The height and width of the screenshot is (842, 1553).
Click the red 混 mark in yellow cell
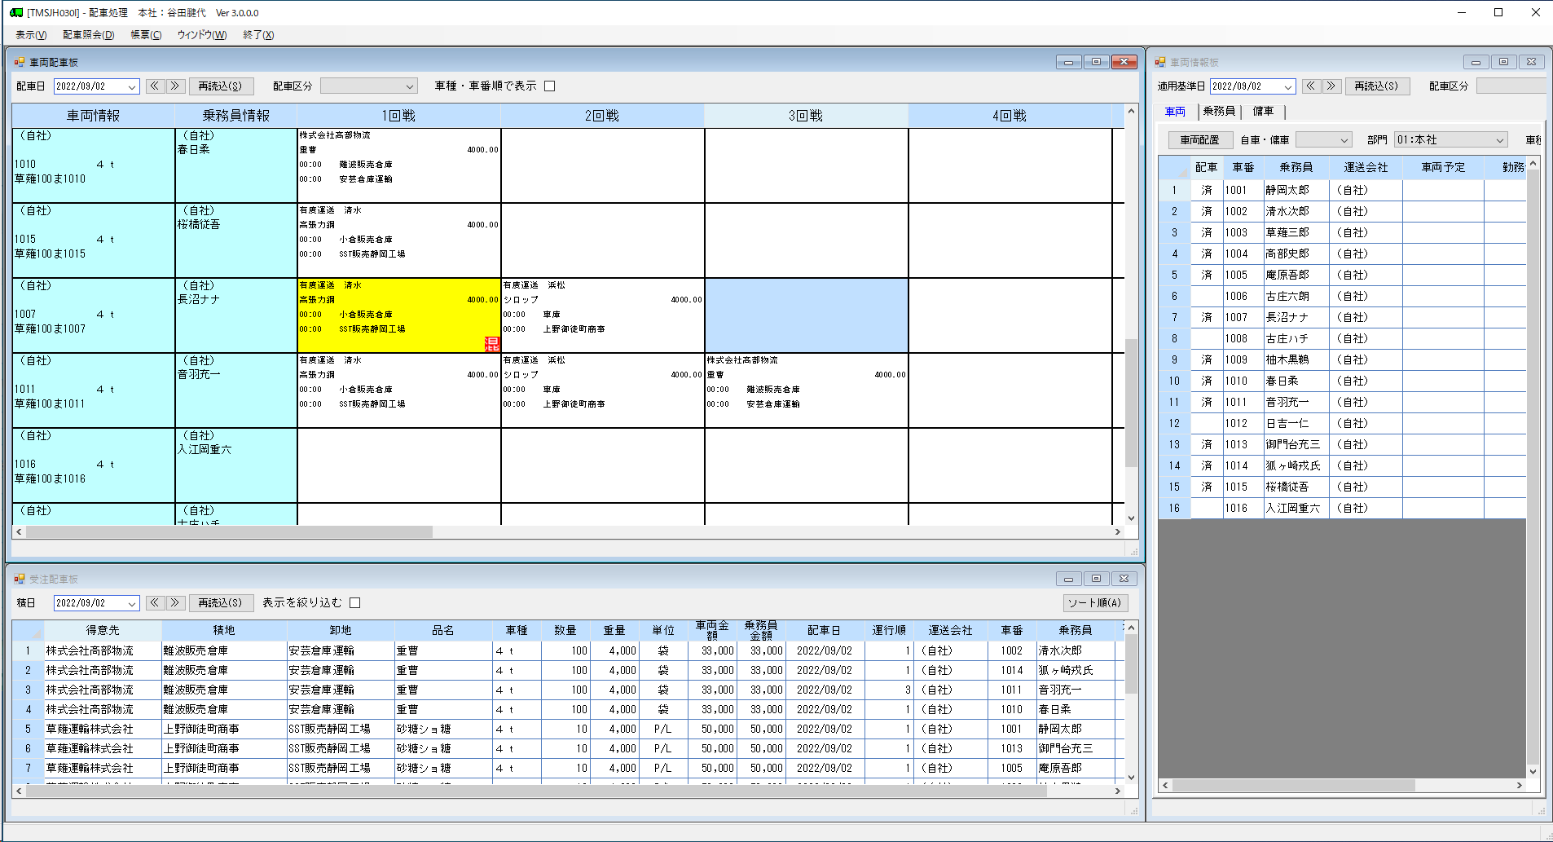pos(492,344)
